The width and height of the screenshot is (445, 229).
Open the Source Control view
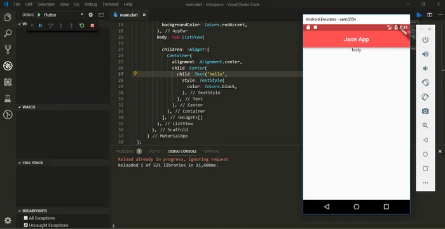click(x=8, y=49)
